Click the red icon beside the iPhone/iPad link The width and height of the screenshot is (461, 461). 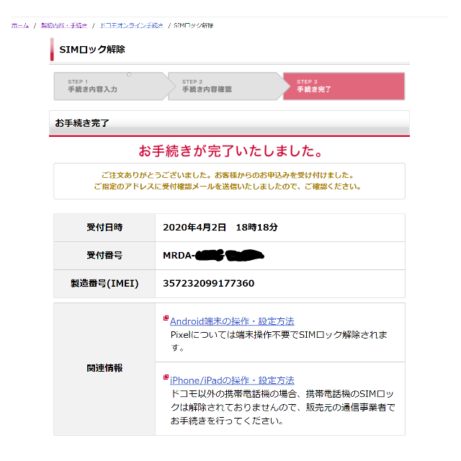(x=166, y=377)
